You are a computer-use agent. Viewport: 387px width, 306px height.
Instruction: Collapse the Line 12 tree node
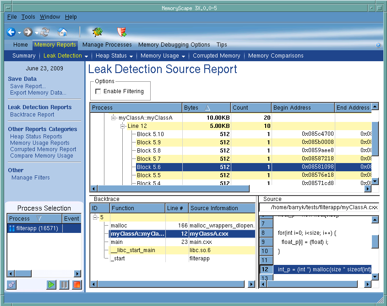click(123, 126)
